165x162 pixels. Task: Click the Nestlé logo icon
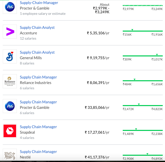pyautogui.click(x=10, y=154)
